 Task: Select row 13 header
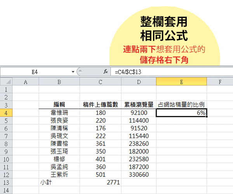click(x=6, y=182)
